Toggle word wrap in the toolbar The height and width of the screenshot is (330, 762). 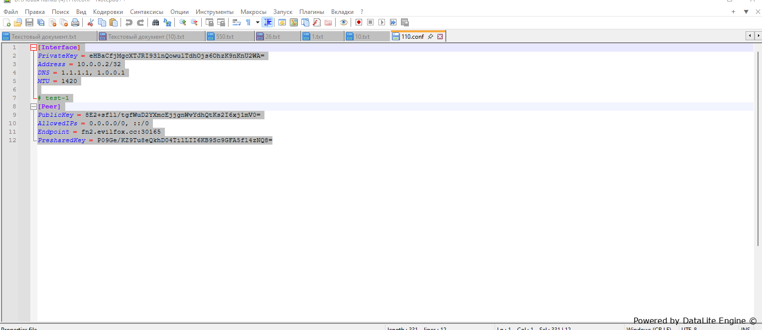coord(237,22)
